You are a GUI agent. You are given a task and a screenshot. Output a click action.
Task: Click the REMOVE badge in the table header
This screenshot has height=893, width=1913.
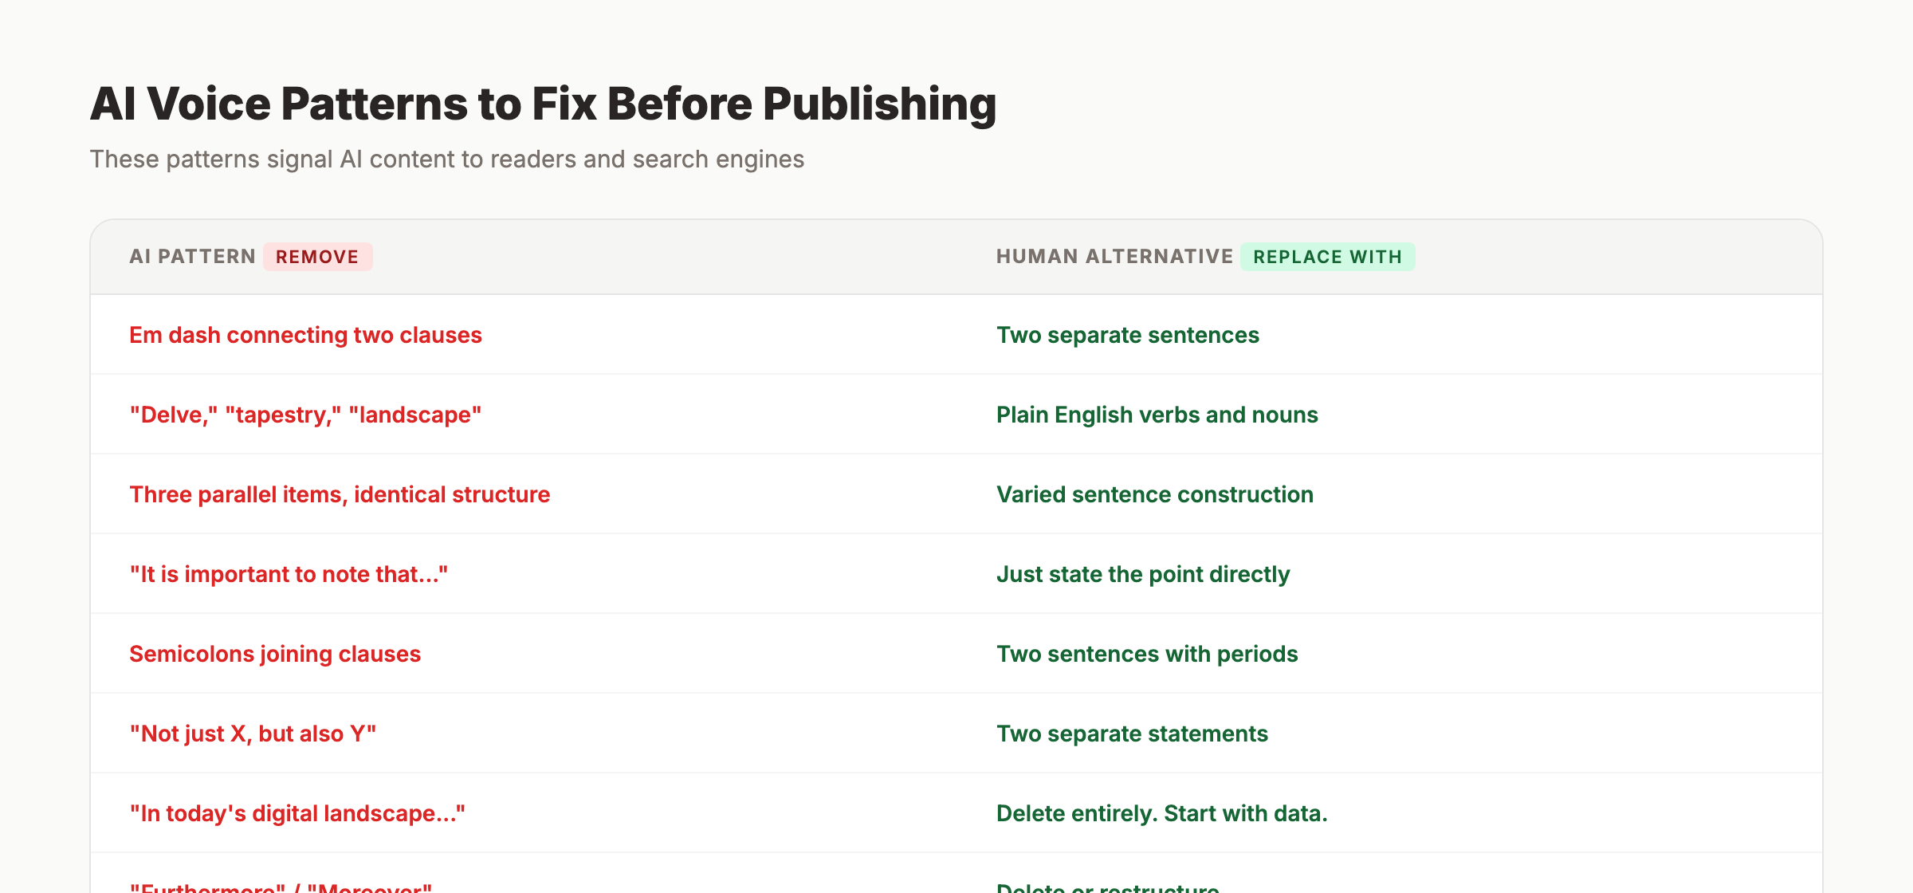(318, 257)
